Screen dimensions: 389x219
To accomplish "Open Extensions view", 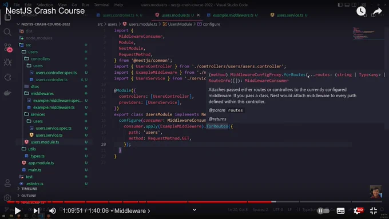I will [x=7, y=78].
